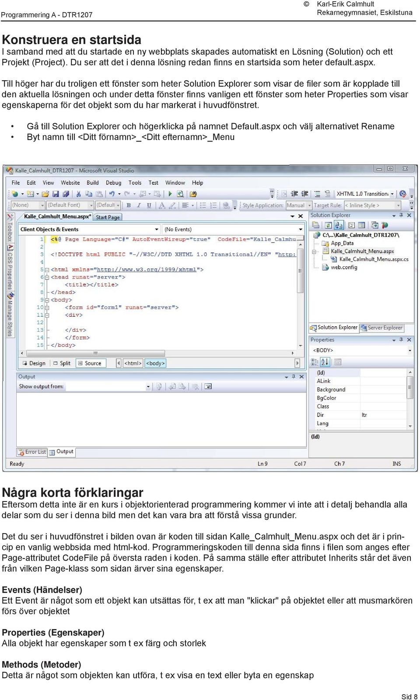
Task: Click the Open File folder icon
Action: [45, 194]
